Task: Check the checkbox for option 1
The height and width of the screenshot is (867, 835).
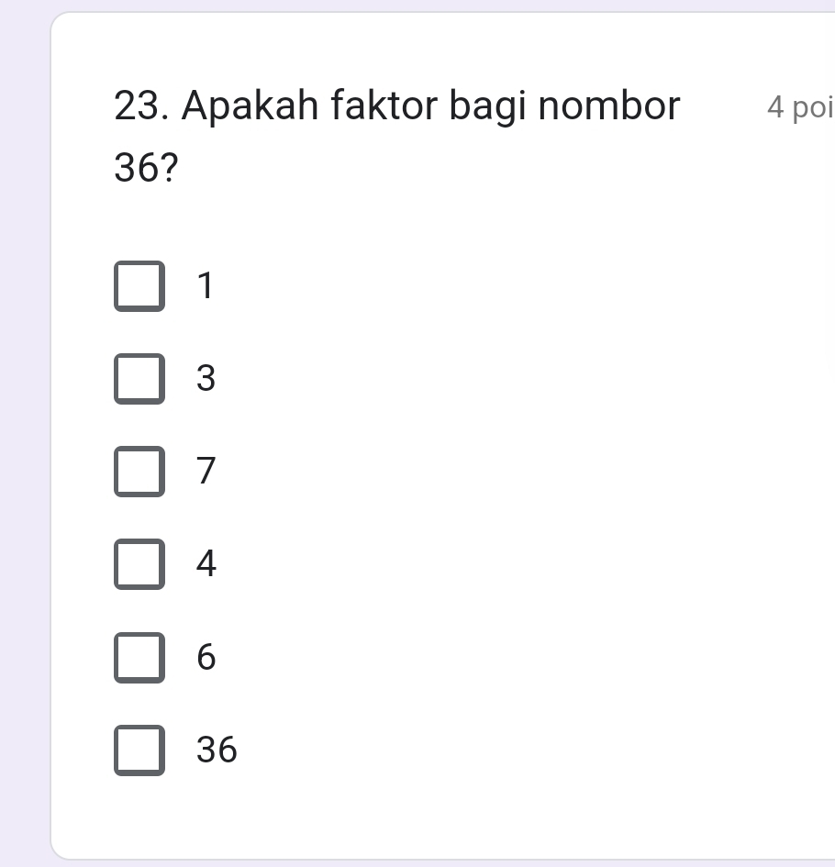Action: (139, 285)
